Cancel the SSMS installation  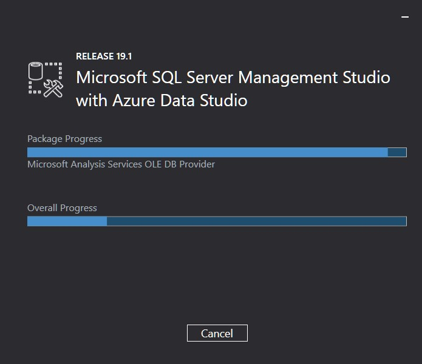point(217,333)
